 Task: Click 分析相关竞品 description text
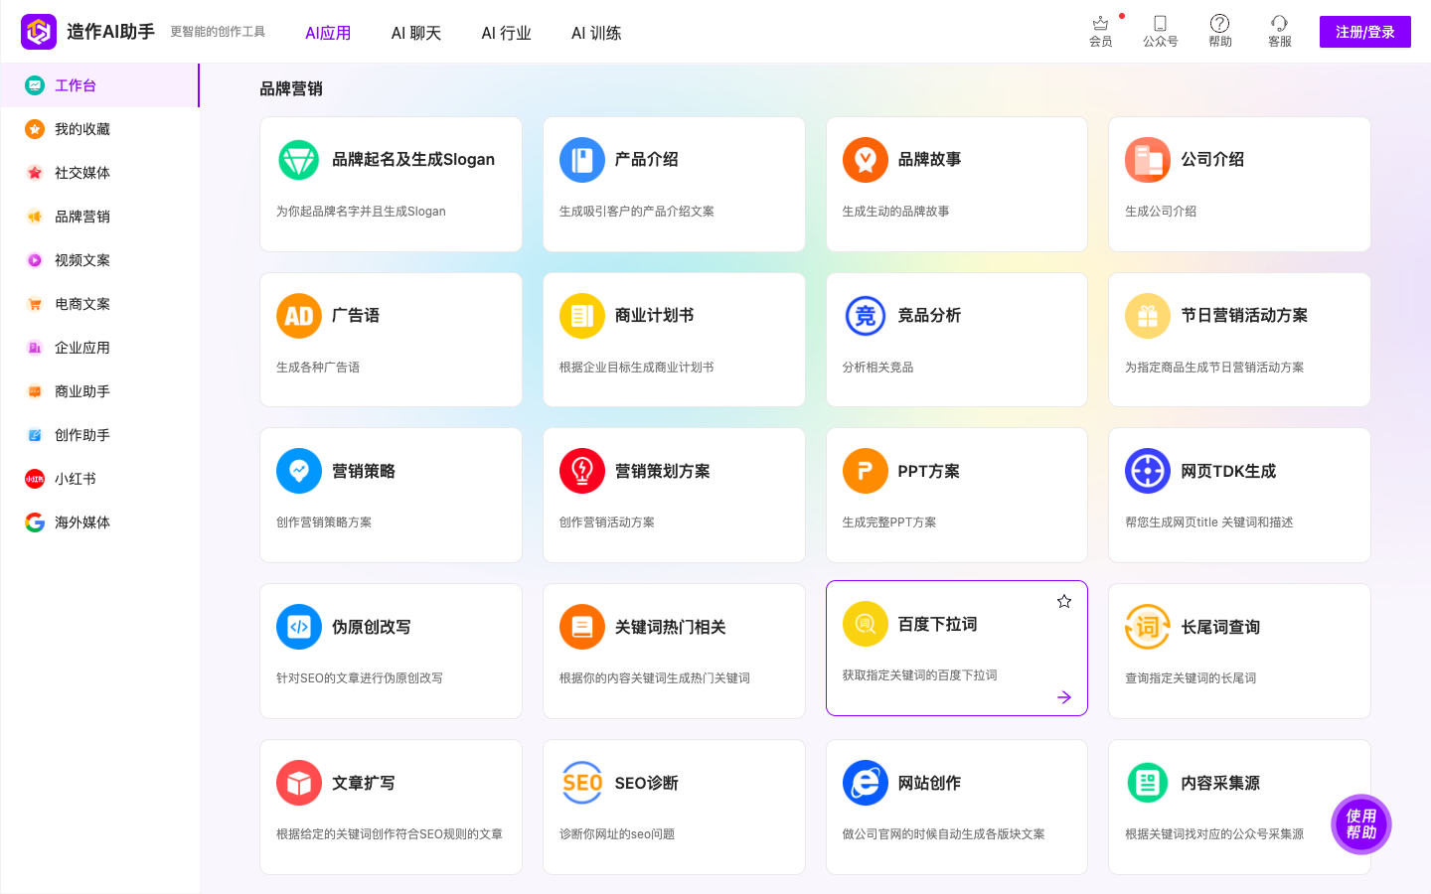878,368
